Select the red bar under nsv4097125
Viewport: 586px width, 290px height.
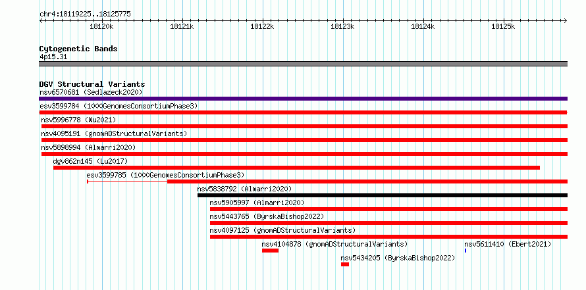(x=388, y=237)
